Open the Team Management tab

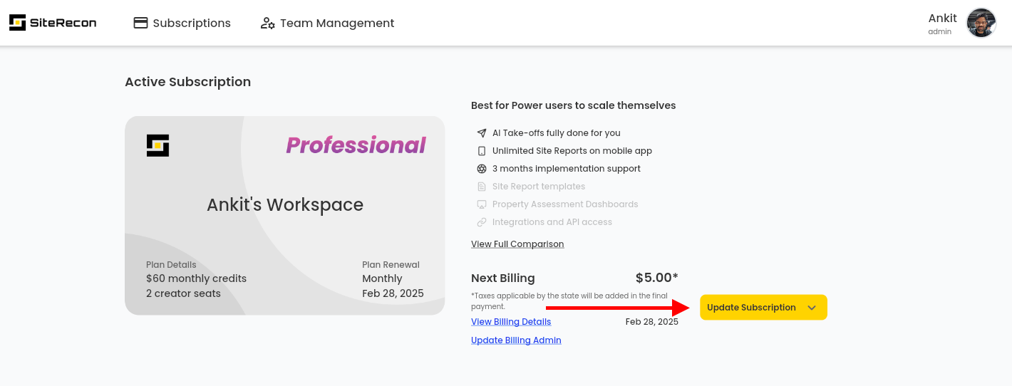click(x=327, y=23)
